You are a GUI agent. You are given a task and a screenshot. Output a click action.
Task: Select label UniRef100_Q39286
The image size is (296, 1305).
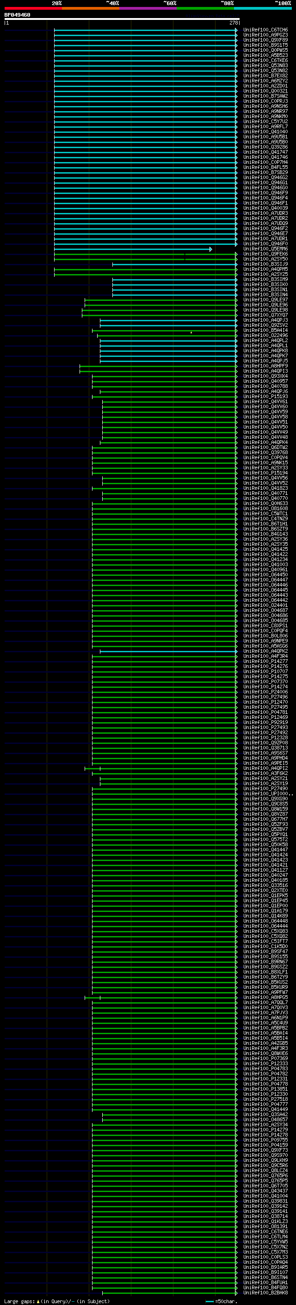point(265,147)
